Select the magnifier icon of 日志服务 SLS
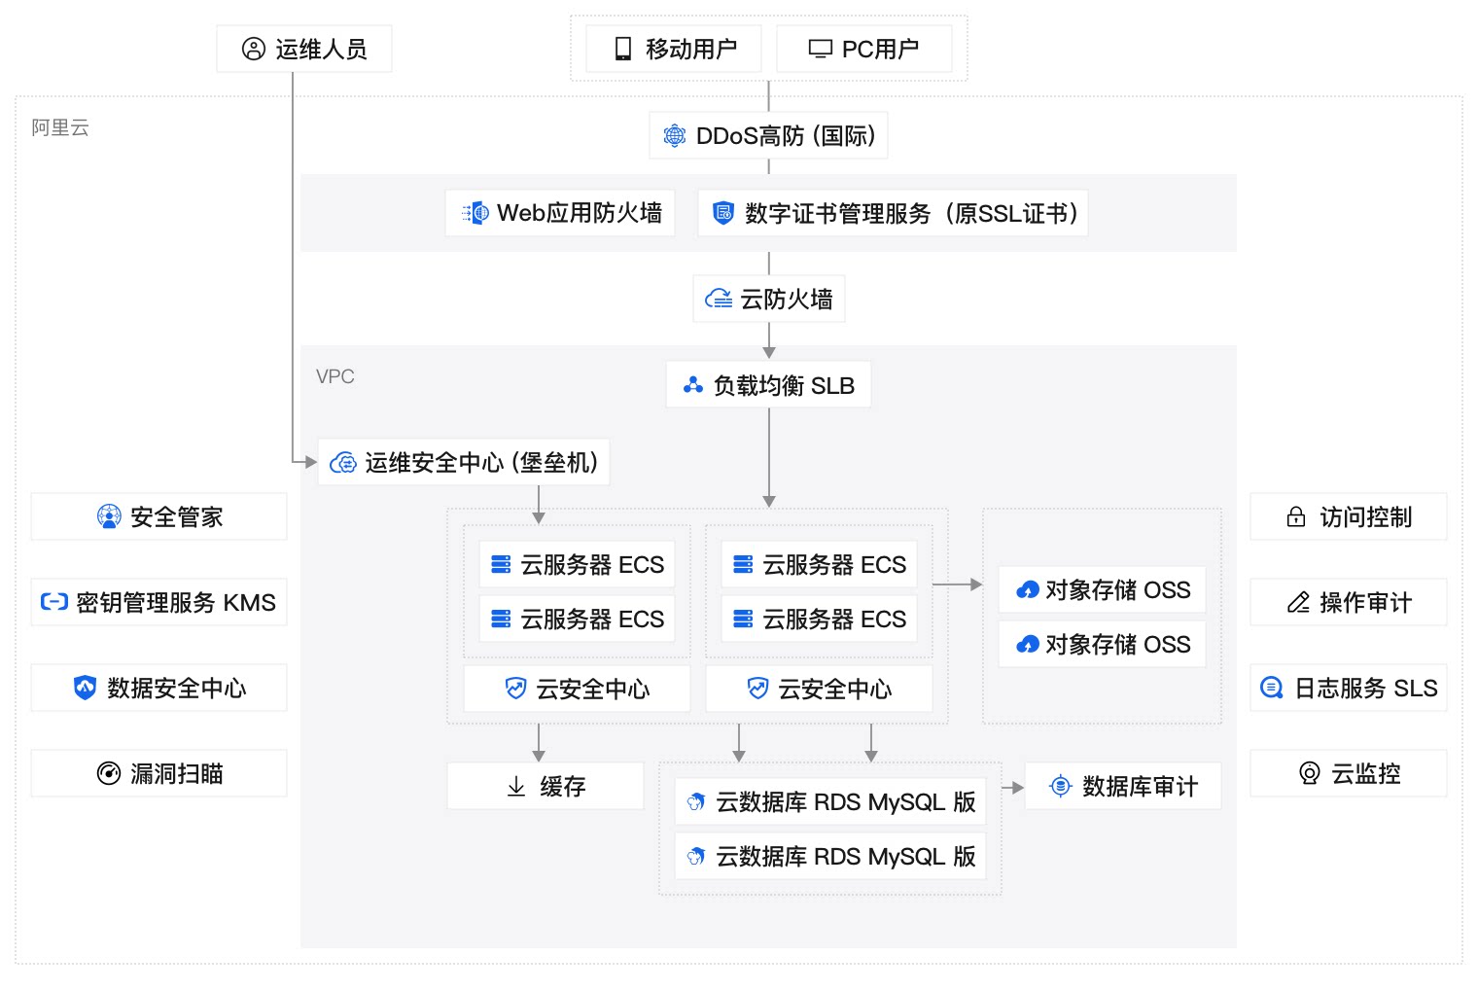Viewport: 1478px width, 992px height. tap(1272, 688)
